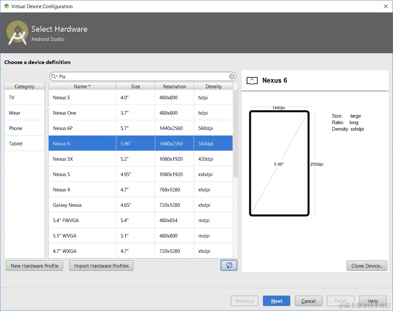393x311 pixels.
Task: Sort the list by the Name column header
Action: (82, 86)
